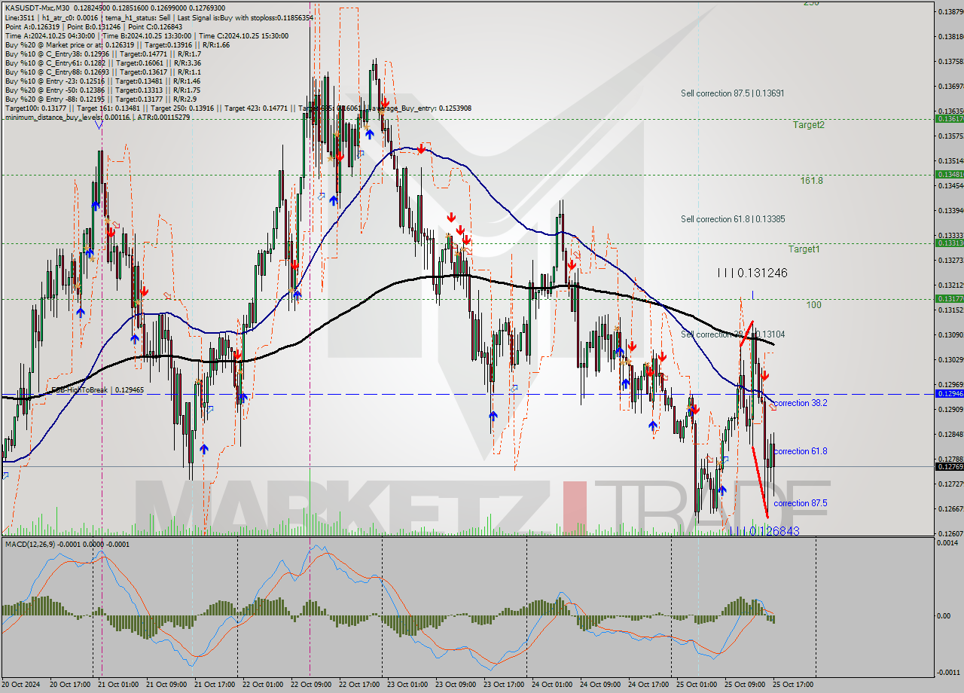The image size is (964, 693).
Task: Click the green 0.13313 price tag
Action: point(949,243)
